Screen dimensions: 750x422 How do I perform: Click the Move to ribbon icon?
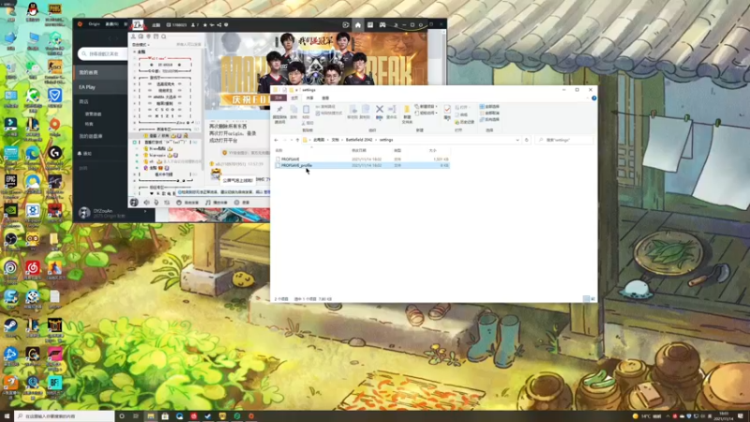pos(352,111)
